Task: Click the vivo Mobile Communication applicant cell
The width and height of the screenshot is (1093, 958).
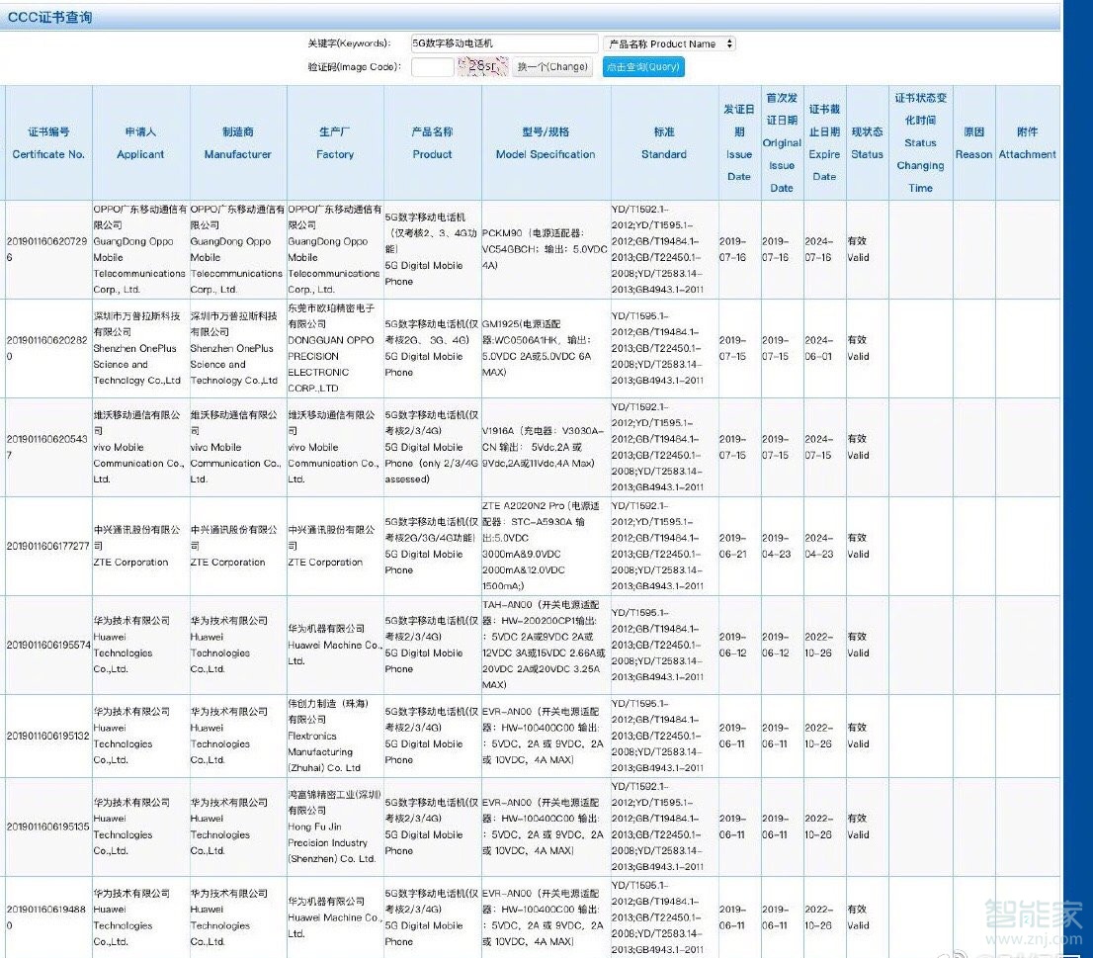Action: pyautogui.click(x=140, y=447)
